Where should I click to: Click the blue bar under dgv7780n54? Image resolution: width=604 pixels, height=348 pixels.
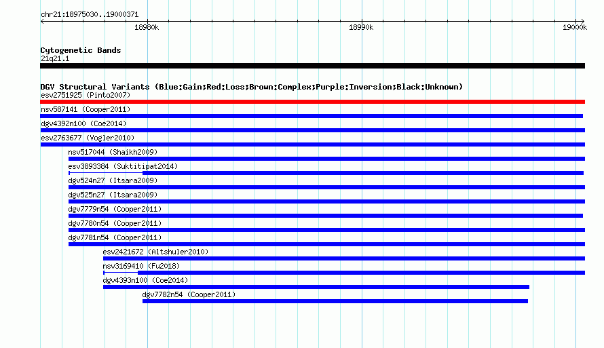(x=326, y=230)
